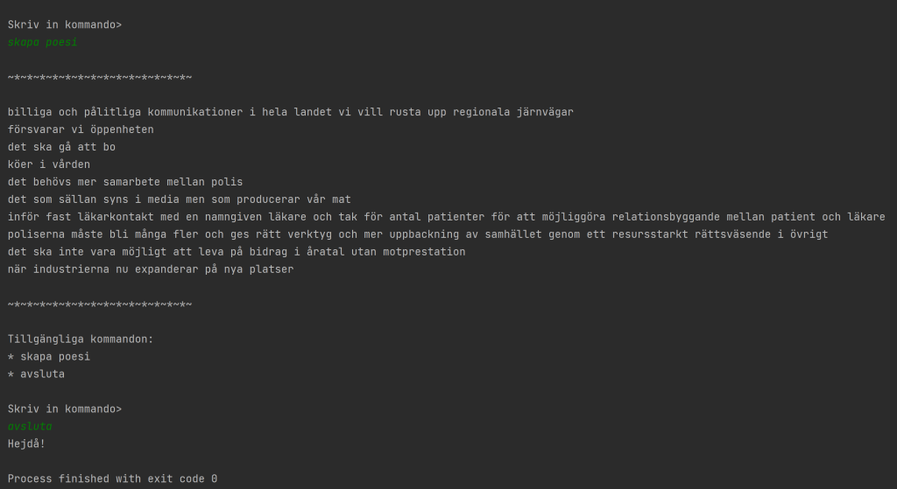This screenshot has width=897, height=489.
Task: Click the 'Skriv in kommando>' prompt preceding green 'avsluta'
Action: click(x=65, y=409)
